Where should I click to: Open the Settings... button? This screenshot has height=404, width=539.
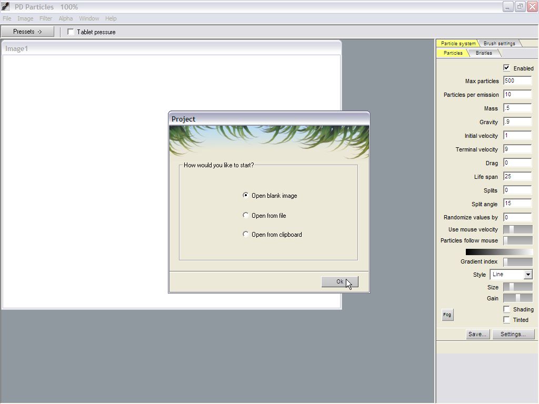[x=513, y=334]
